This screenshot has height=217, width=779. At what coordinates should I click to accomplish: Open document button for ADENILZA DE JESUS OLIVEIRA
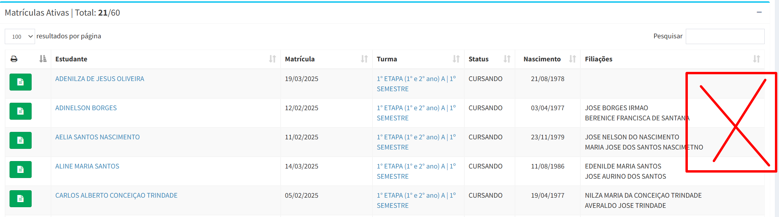coord(20,82)
